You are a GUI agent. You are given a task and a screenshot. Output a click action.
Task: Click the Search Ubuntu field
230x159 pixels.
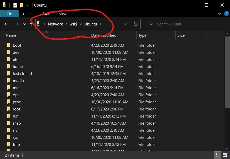pos(185,24)
